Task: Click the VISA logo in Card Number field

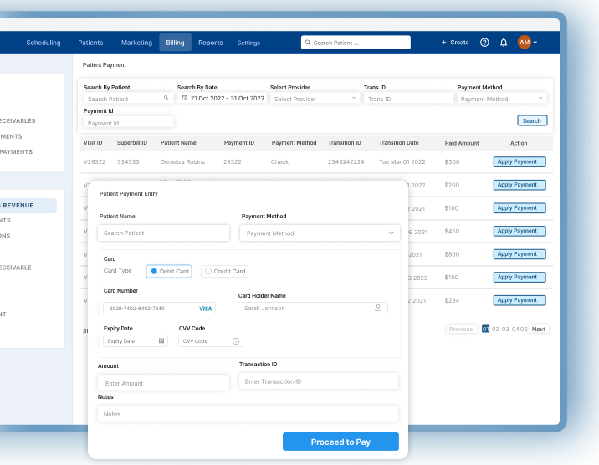Action: (x=205, y=309)
